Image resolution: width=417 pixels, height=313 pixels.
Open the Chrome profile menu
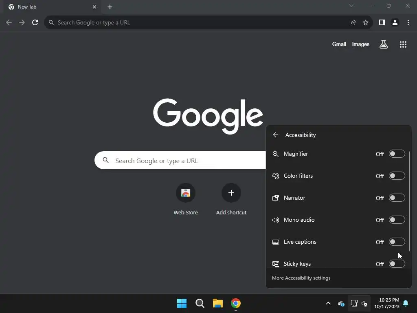pyautogui.click(x=395, y=23)
